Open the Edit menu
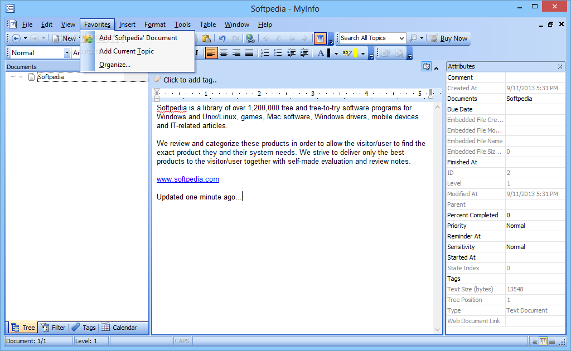The image size is (571, 351). pyautogui.click(x=47, y=25)
